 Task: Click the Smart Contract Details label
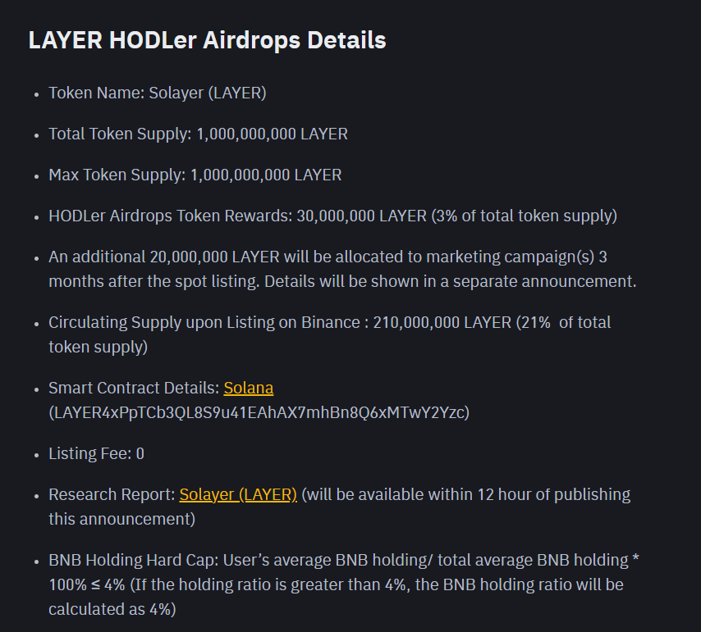pyautogui.click(x=134, y=388)
